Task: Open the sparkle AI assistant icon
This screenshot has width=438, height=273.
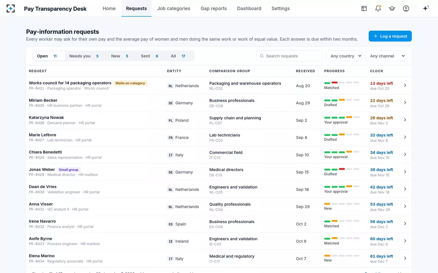Action: pos(426,8)
